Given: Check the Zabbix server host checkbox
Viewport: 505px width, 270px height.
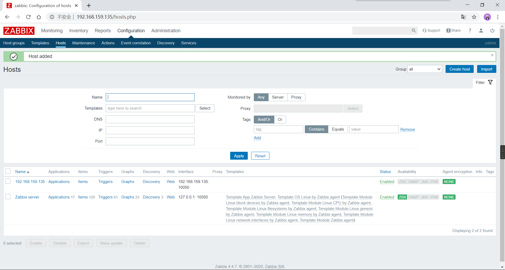Looking at the screenshot, I should 8,197.
